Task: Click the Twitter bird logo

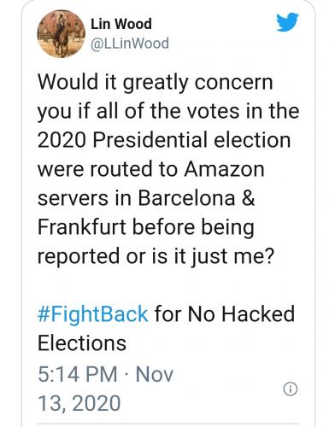Action: point(287,22)
